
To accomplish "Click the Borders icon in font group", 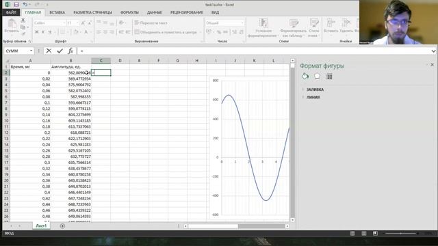I will (62, 32).
